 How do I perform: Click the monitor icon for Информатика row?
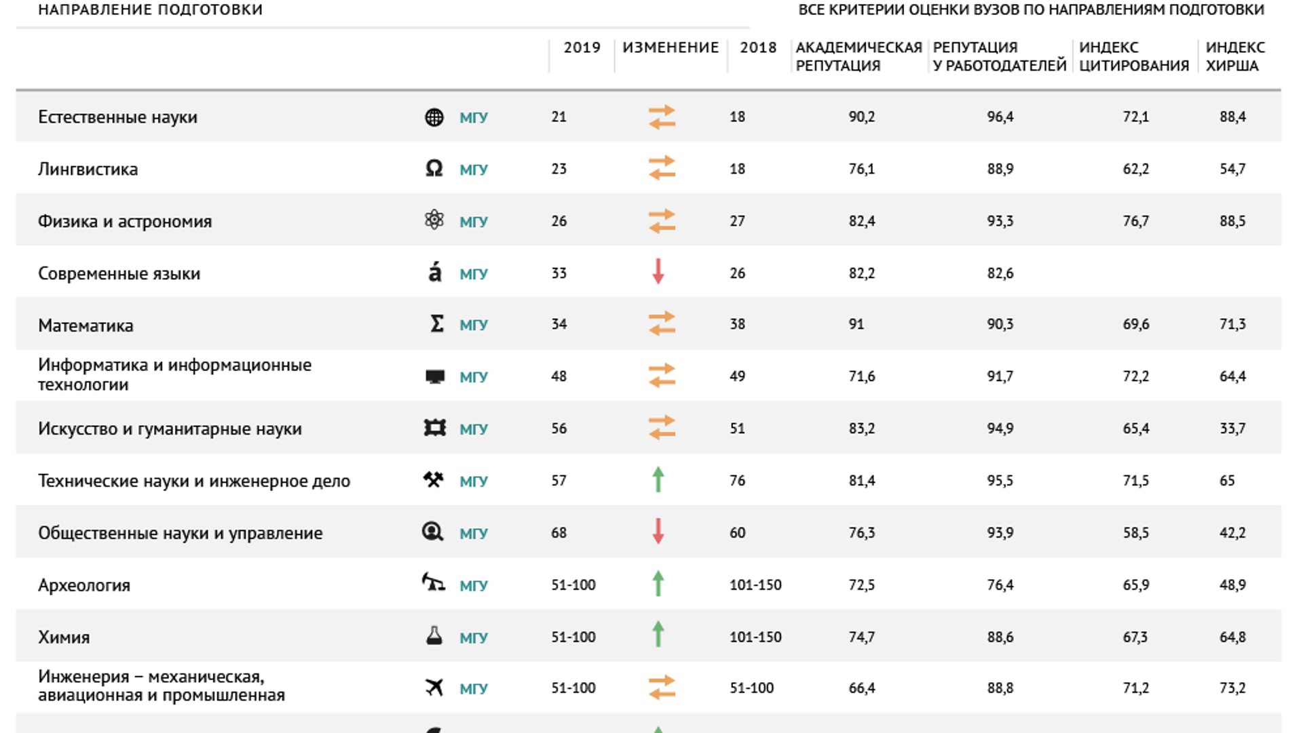[x=434, y=376]
